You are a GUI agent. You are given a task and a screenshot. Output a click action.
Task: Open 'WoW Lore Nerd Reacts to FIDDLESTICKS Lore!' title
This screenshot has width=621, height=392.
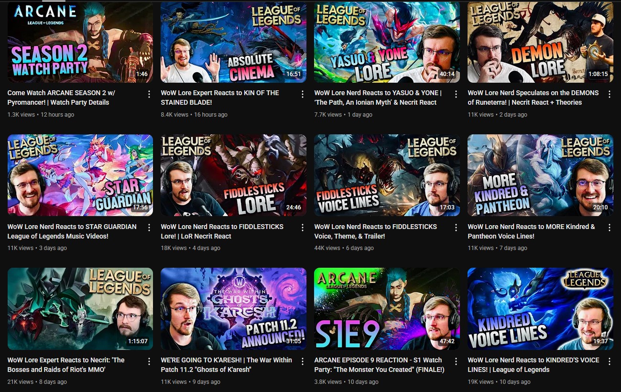[x=222, y=231]
